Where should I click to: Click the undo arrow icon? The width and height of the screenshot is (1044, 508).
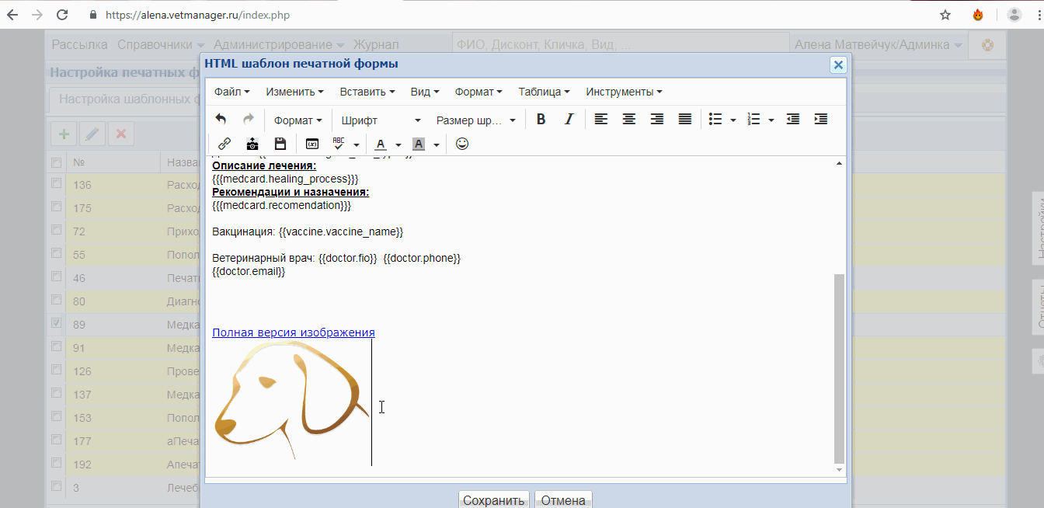click(x=221, y=120)
